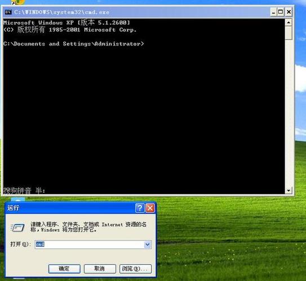
Task: Click the 搜狗拼音 input method status line
Action: coord(24,191)
